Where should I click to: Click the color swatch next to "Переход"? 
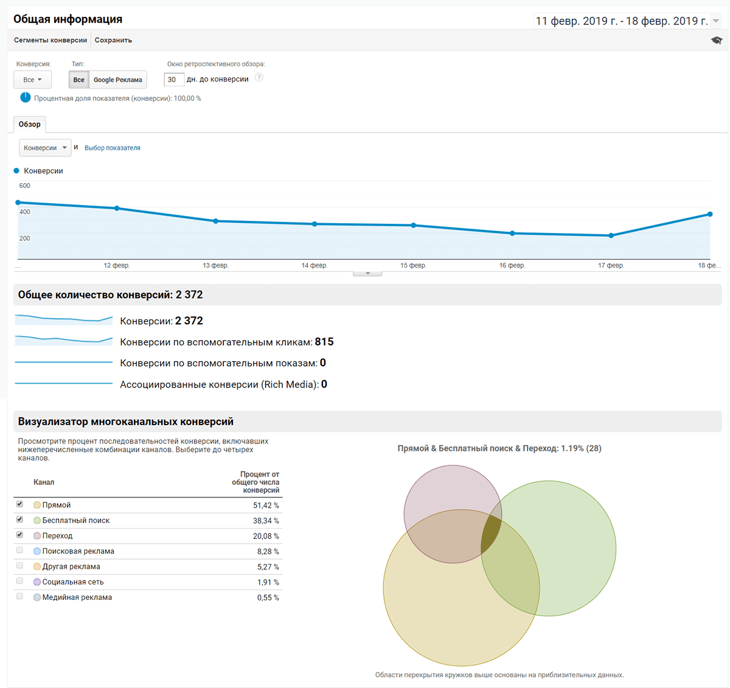tap(36, 535)
